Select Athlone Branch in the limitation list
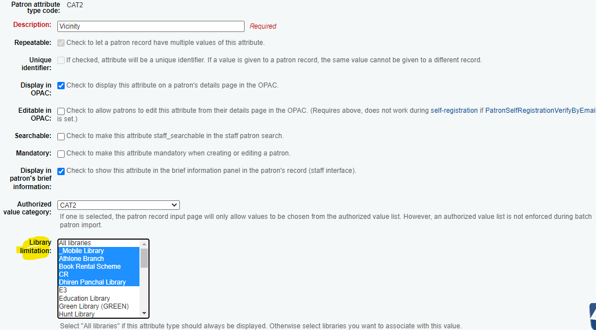596x330 pixels. pos(99,259)
